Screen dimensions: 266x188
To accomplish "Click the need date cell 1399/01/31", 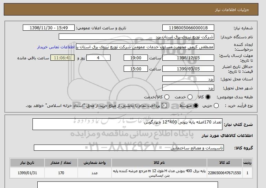I will (x=27, y=173).
